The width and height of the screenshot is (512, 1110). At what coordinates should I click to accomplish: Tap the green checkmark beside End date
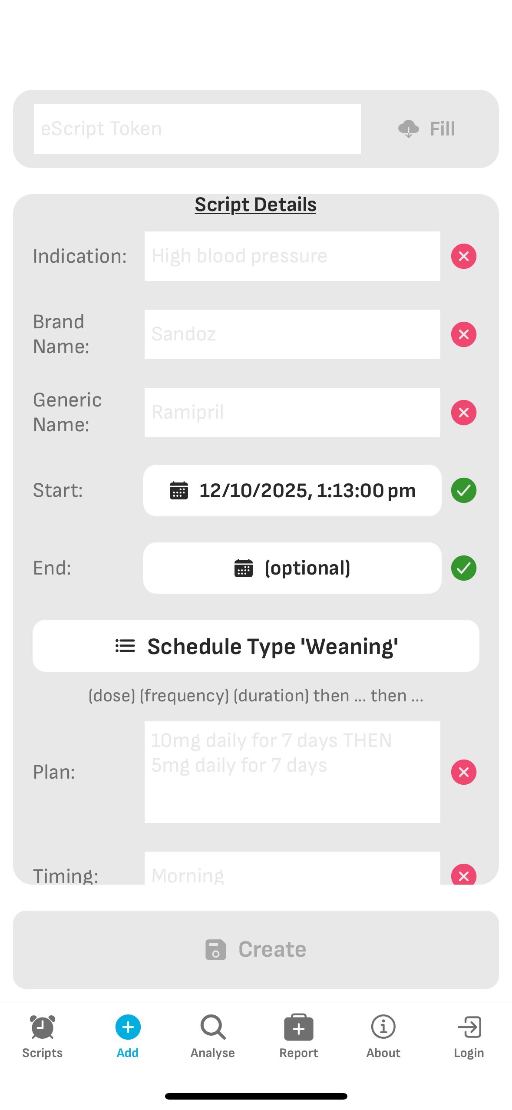tap(463, 568)
